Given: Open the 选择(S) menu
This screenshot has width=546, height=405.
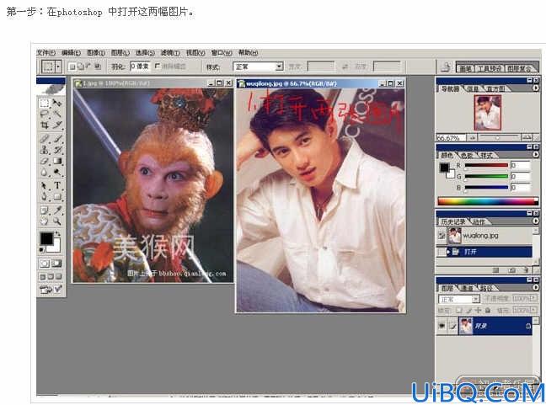Looking at the screenshot, I should point(145,52).
